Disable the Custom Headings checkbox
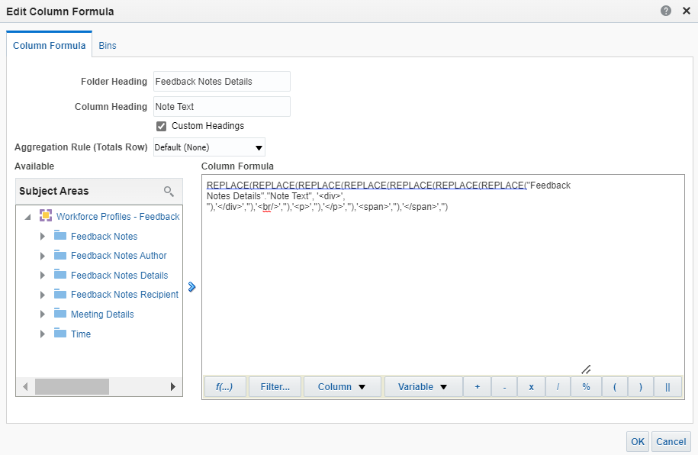Viewport: 698px width, 455px height. 160,125
